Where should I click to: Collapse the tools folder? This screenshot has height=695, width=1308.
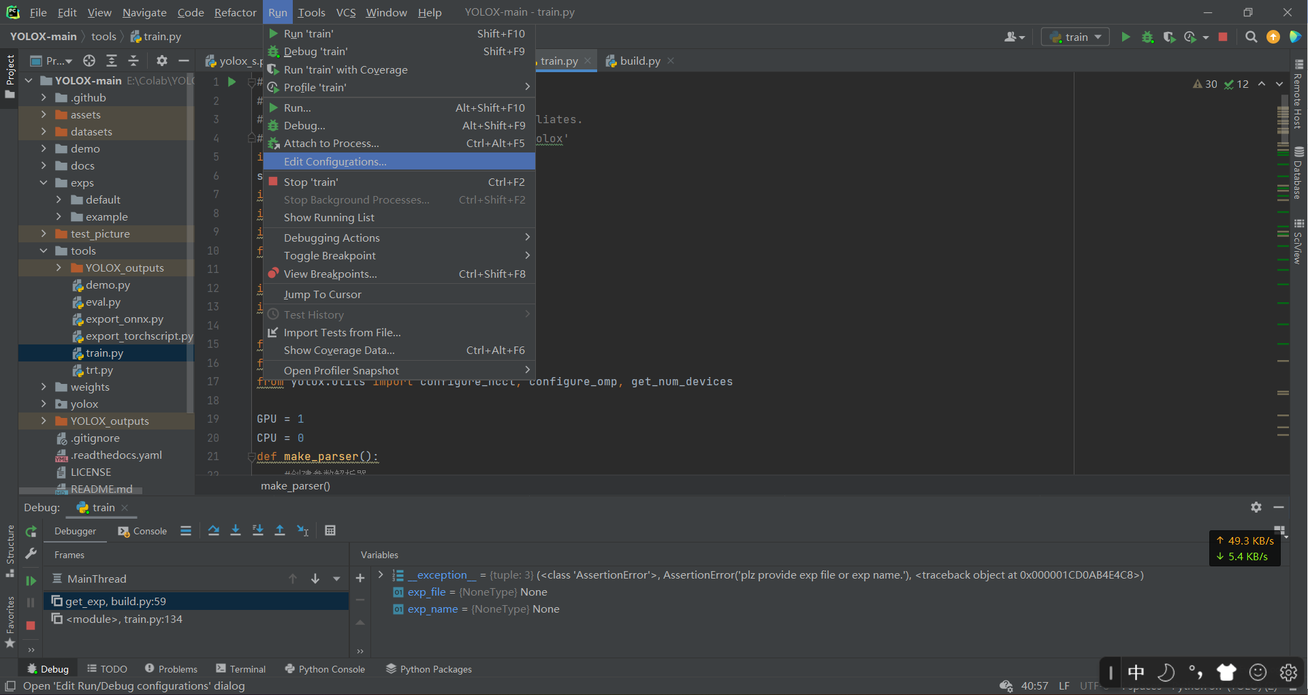[44, 250]
